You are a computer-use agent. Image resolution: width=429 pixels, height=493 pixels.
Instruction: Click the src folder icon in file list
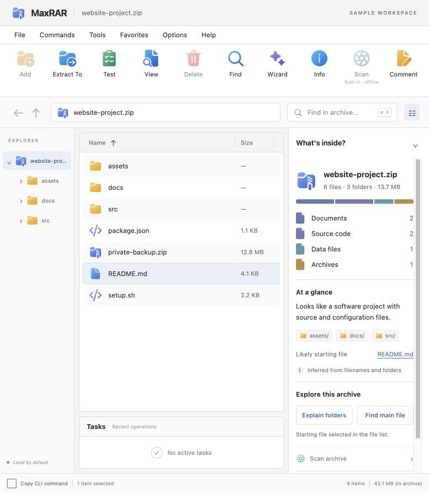point(96,209)
